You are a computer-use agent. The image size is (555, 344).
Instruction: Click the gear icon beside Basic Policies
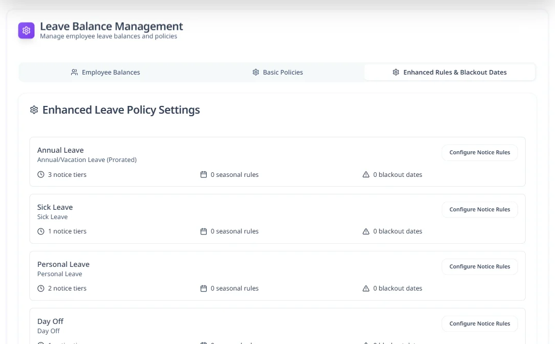point(256,72)
